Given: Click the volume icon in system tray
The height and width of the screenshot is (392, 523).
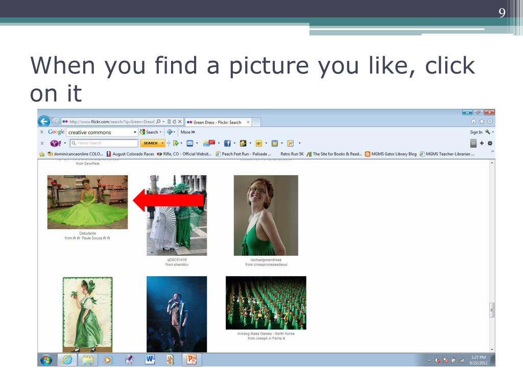Looking at the screenshot, I should (x=437, y=360).
